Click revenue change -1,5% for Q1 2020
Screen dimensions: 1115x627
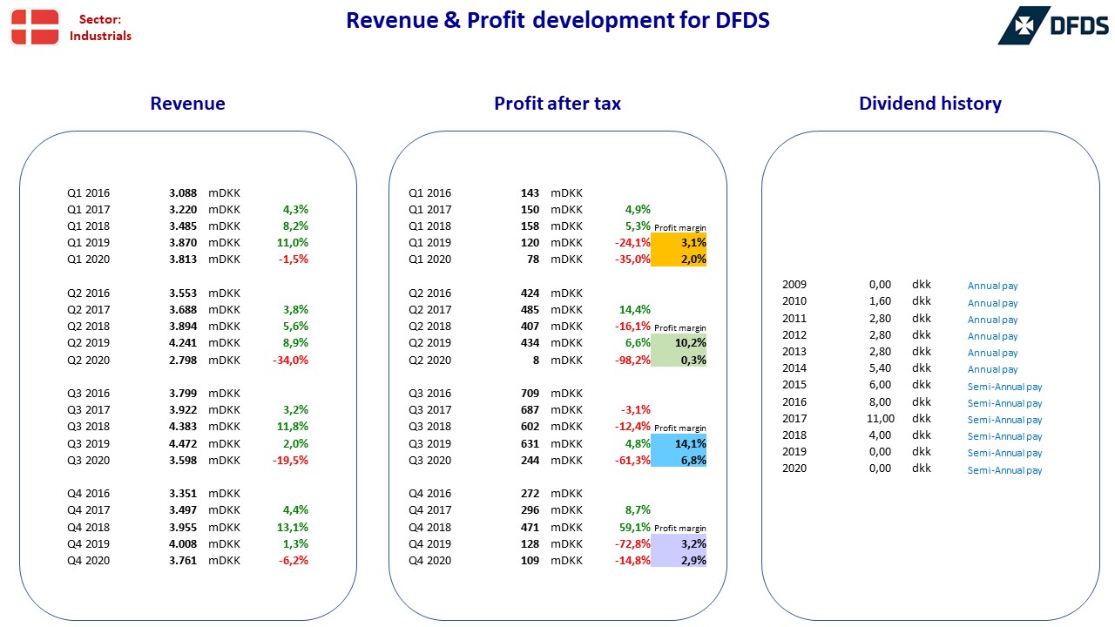point(294,260)
